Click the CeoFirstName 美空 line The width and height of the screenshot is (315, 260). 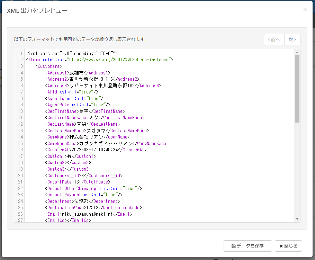85,111
